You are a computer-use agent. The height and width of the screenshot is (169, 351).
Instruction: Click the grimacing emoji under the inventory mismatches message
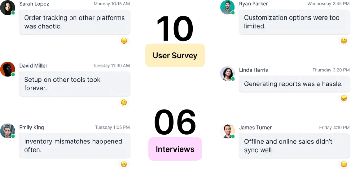click(124, 164)
